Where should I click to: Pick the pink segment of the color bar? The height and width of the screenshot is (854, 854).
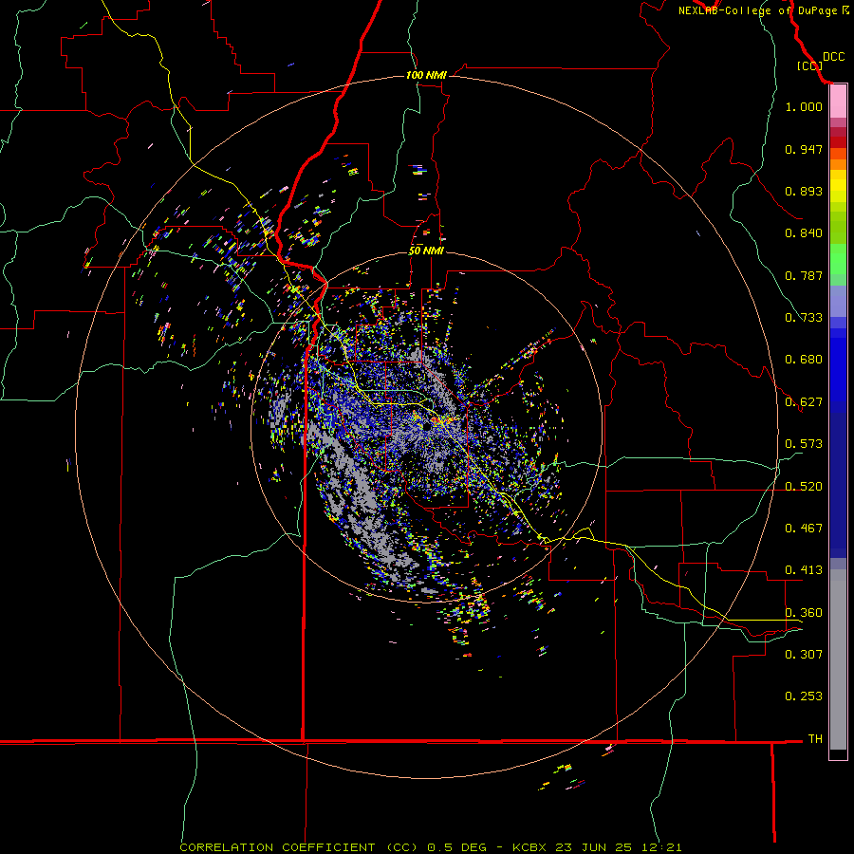[838, 102]
